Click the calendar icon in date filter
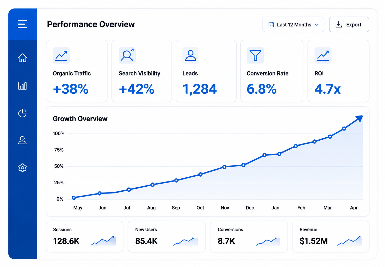The height and width of the screenshot is (267, 385). click(271, 25)
